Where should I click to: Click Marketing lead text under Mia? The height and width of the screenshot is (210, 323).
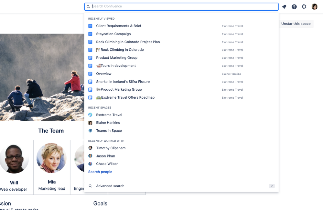[52, 188]
